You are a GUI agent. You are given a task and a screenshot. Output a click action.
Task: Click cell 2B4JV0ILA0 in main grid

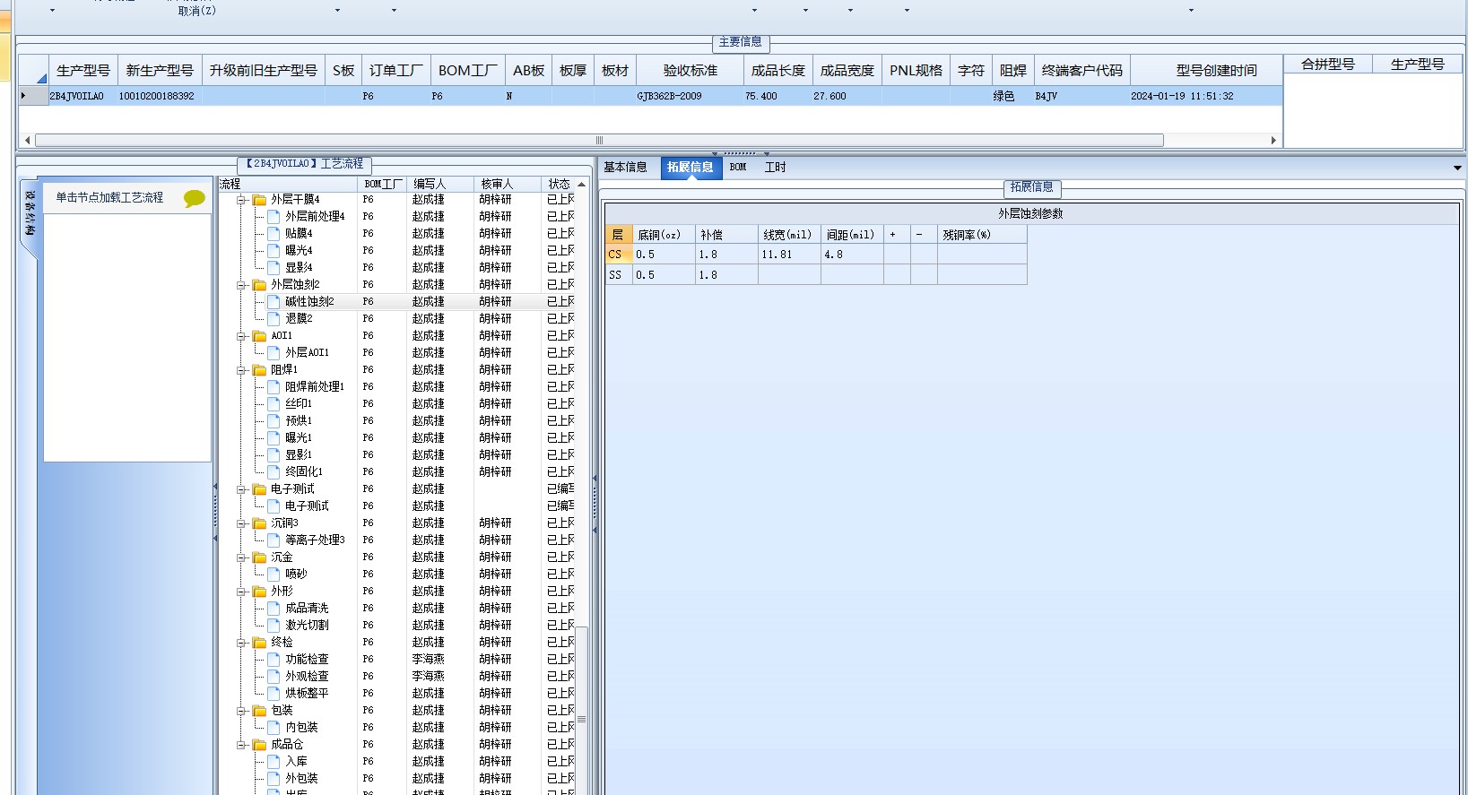pos(83,96)
